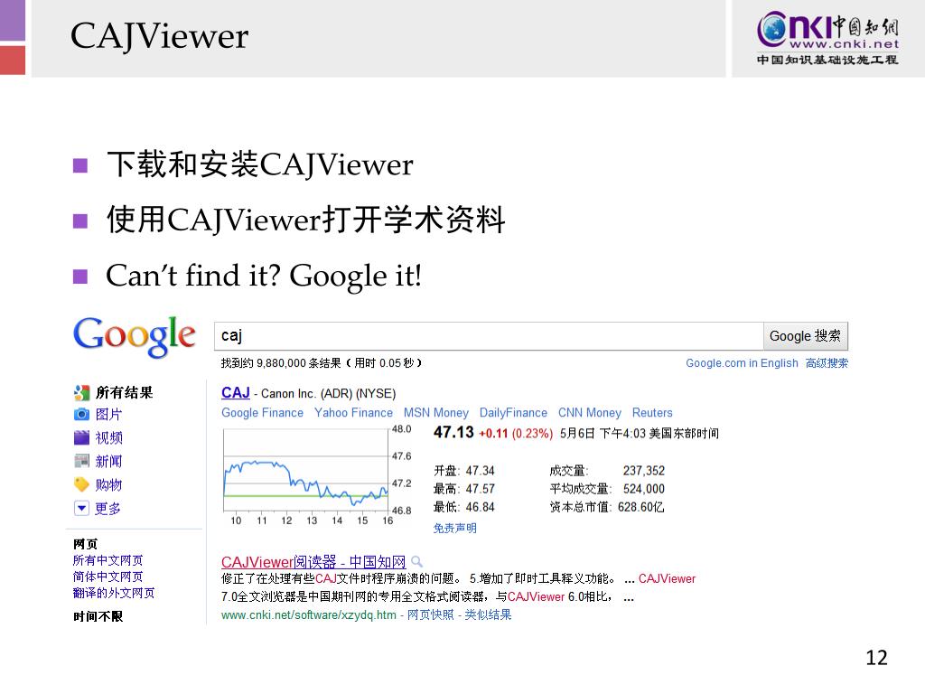Click the stock price 47.13
This screenshot has height=694, width=925.
pyautogui.click(x=453, y=433)
